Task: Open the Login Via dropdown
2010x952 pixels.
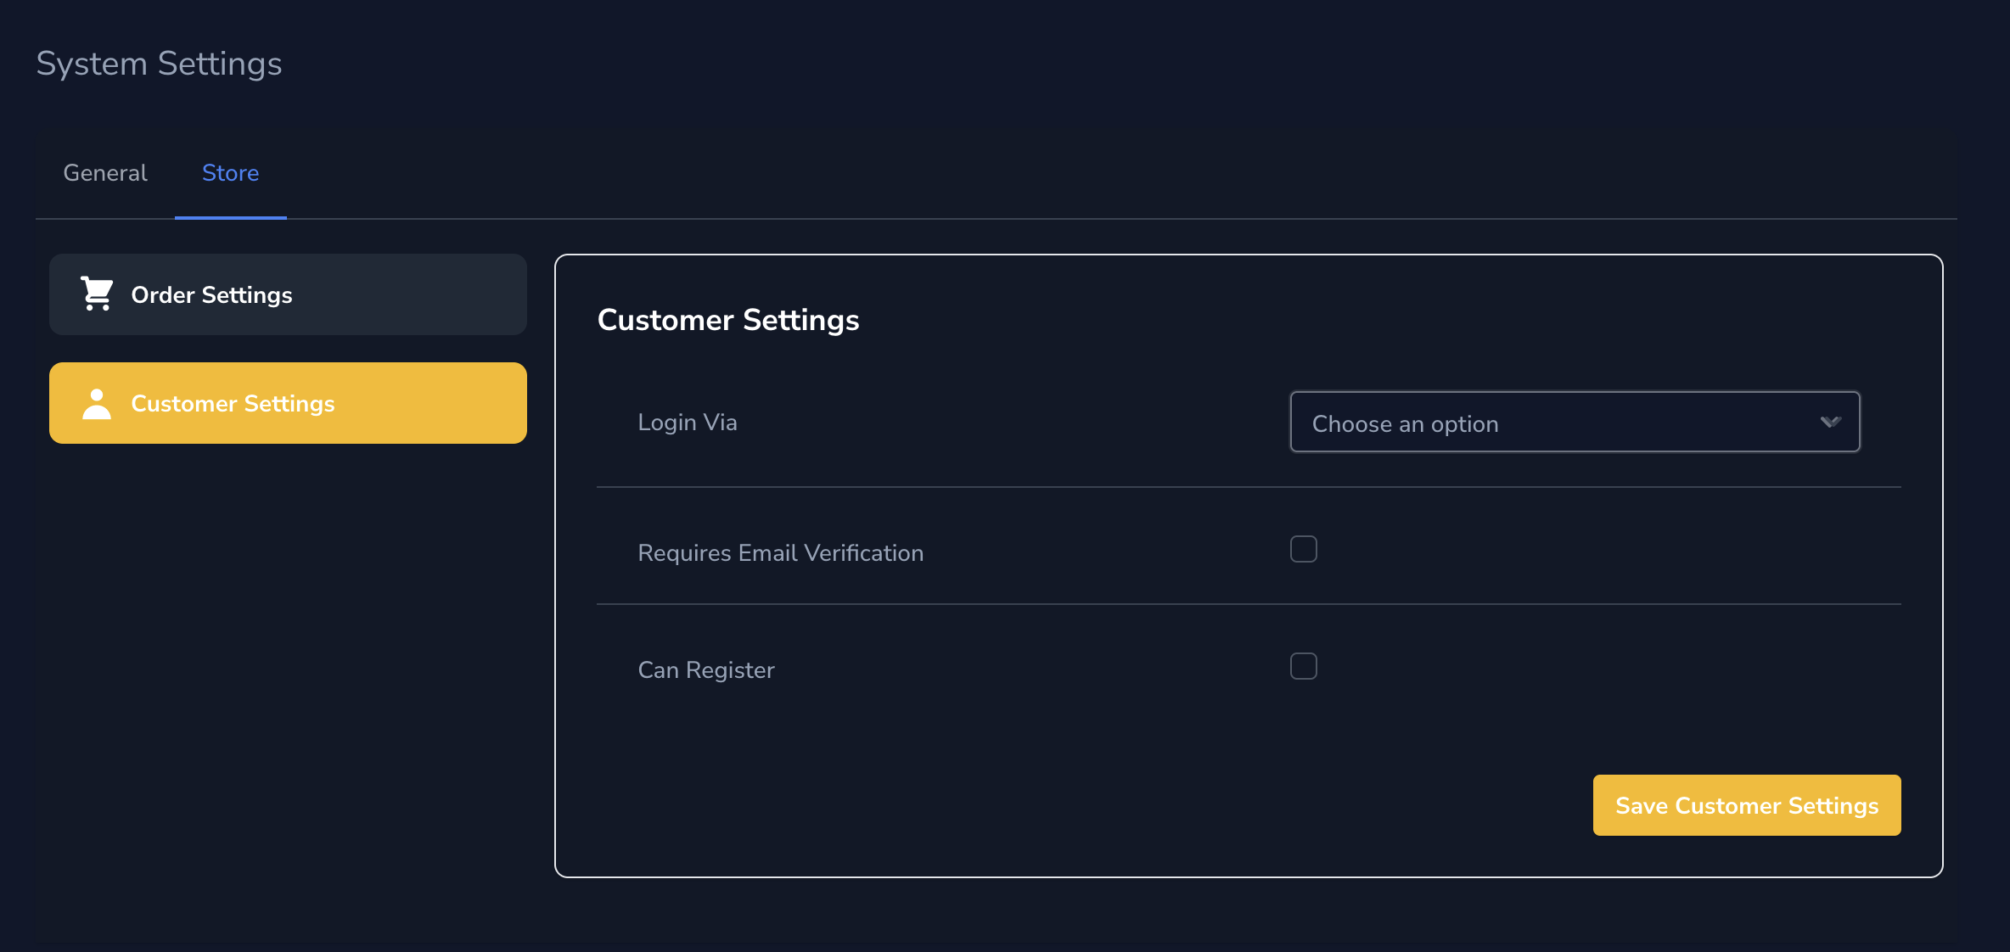Action: (x=1574, y=422)
